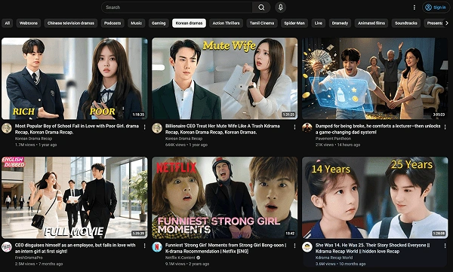Open title Most Popular Boy of School
The width and height of the screenshot is (453, 272).
76,129
